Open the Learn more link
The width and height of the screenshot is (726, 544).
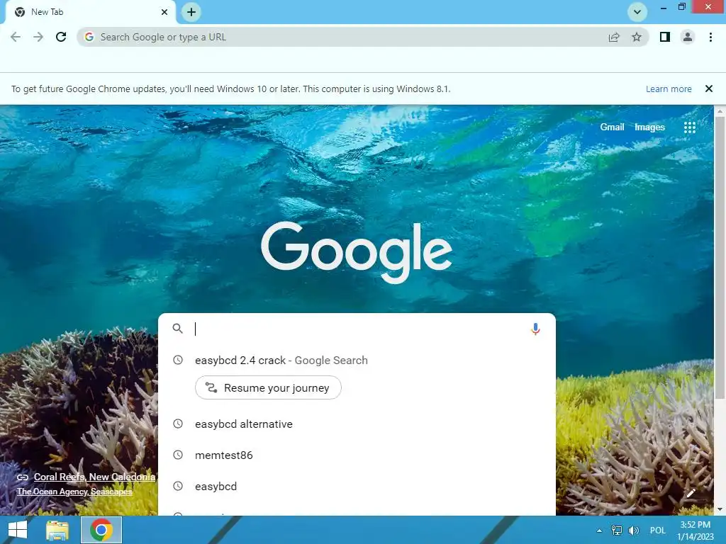pos(669,89)
